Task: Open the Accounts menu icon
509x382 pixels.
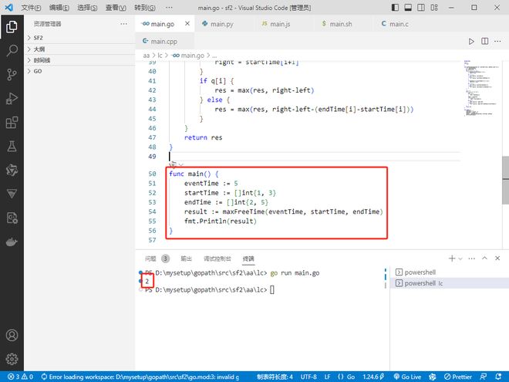Action: click(x=12, y=336)
